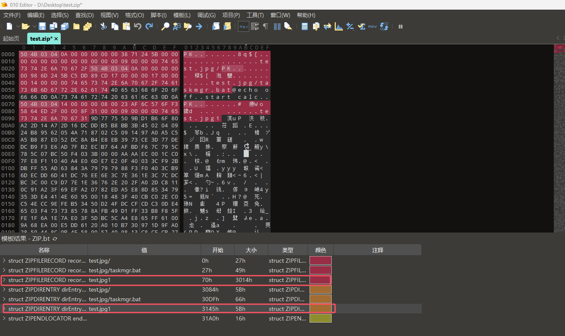Expand ZIPFILERECORD row for test.jpg/taskmgr.bat
Viewport: 565px width, 336px height.
tap(4, 270)
